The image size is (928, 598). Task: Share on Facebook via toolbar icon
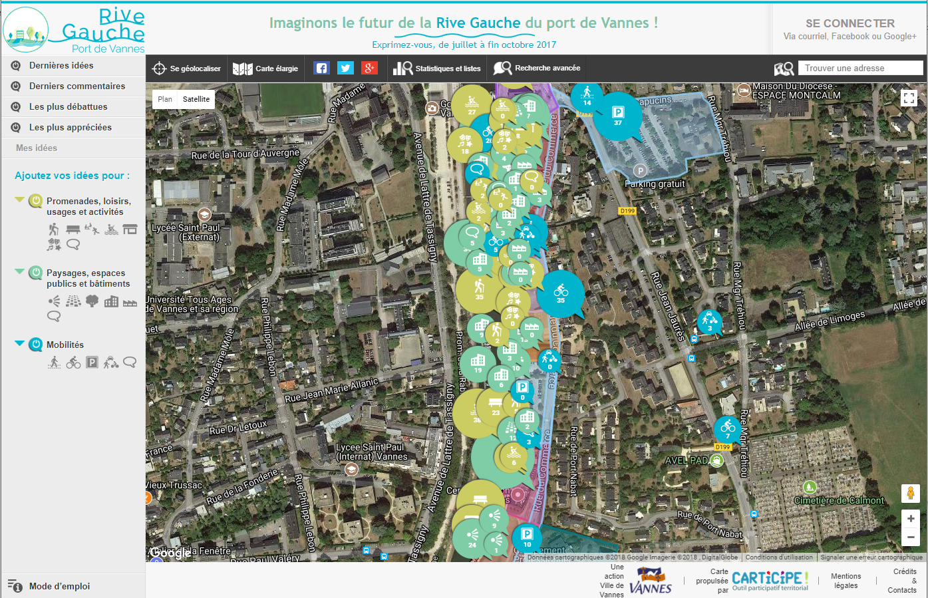pos(321,68)
